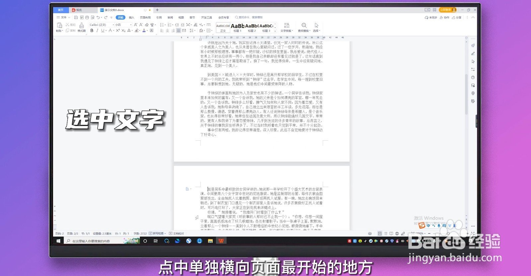Click the Collaborate (协作) button
The width and height of the screenshot is (531, 276).
[x=444, y=18]
